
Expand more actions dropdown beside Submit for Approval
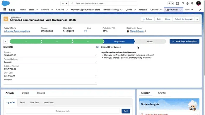pos(197,19)
